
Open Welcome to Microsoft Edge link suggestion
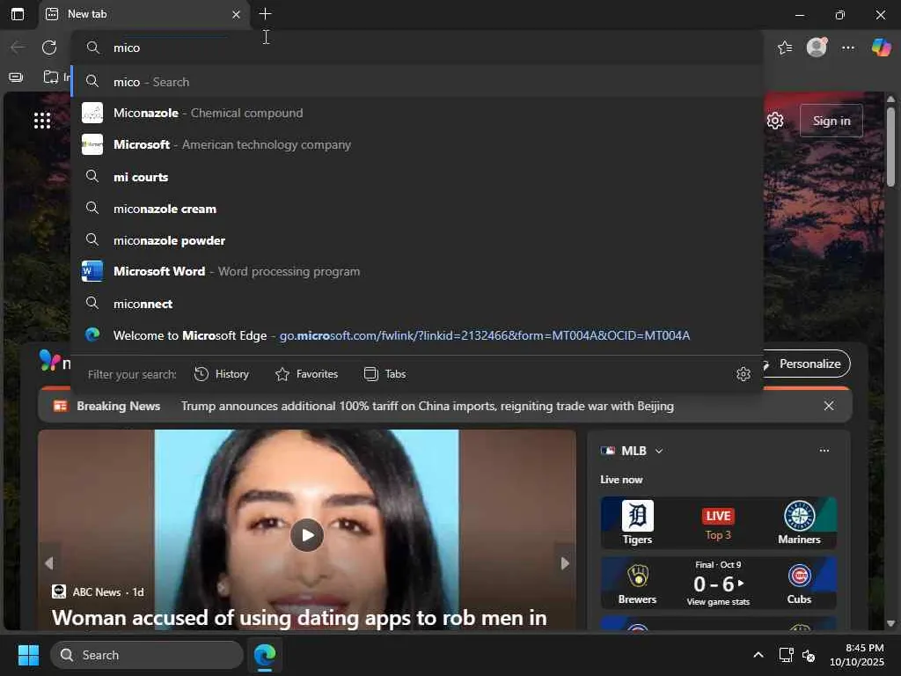tap(417, 335)
